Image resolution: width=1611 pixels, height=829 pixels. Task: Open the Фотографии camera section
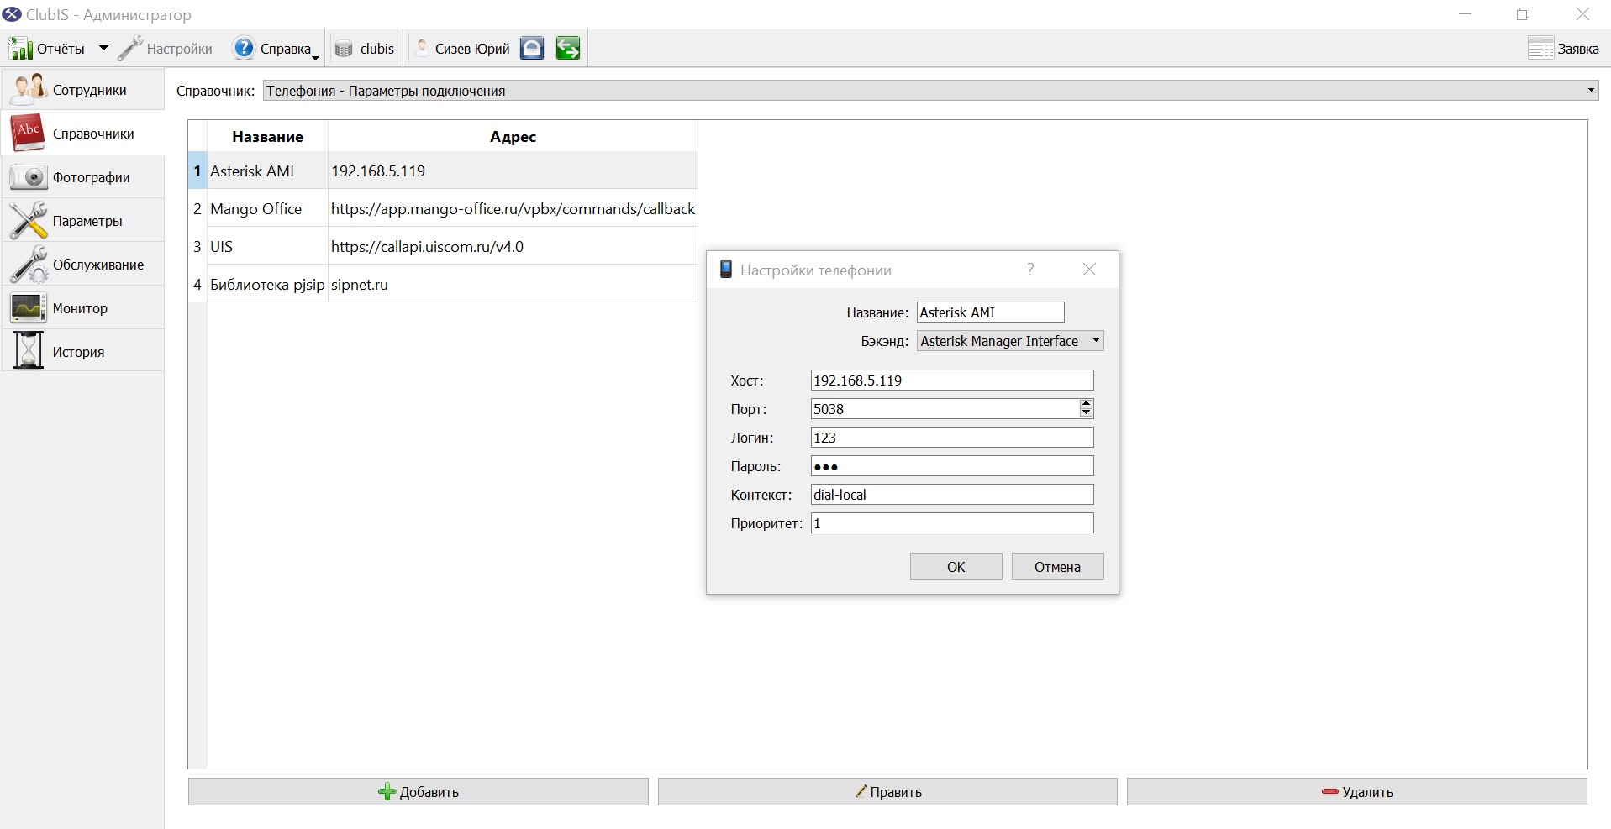pyautogui.click(x=82, y=177)
